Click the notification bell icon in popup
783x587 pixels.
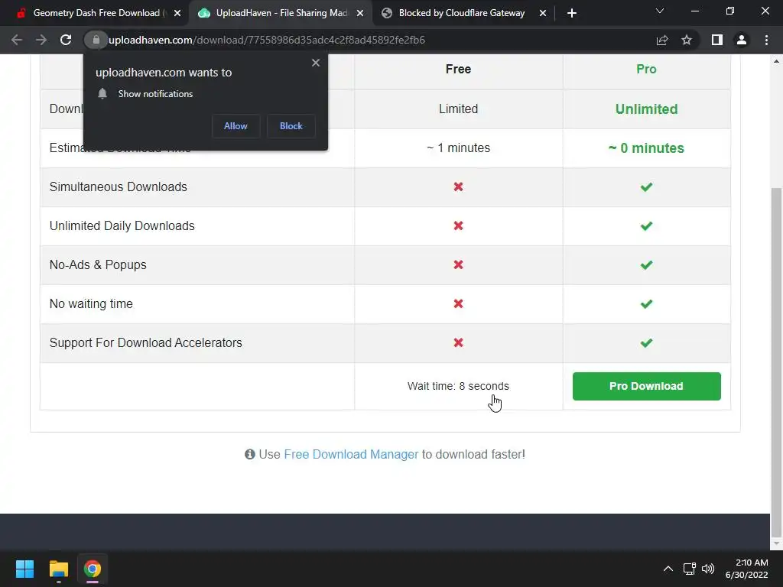(x=102, y=93)
